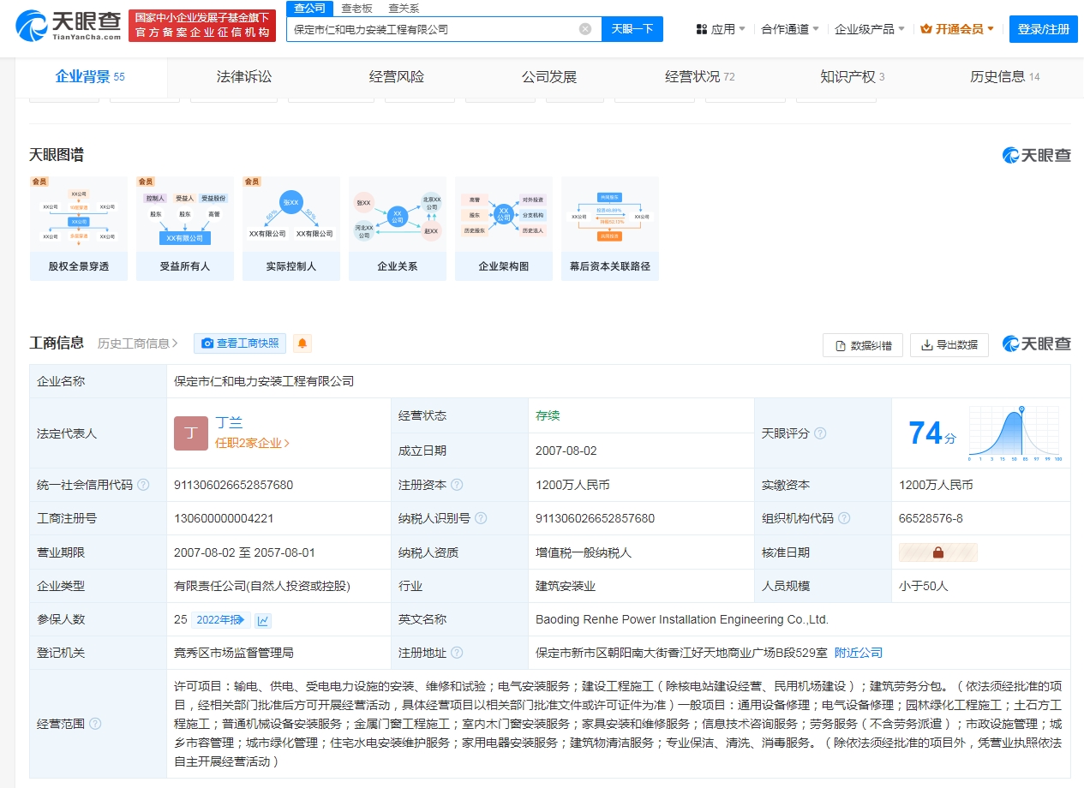The image size is (1084, 788).
Task: Click the red 官方备案企业征信机构 banner
Action: tap(202, 26)
